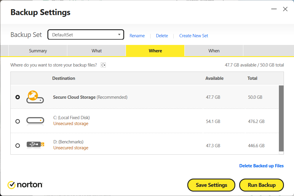Open the Where tab
Viewport: 294px width, 196px height.
tap(155, 51)
